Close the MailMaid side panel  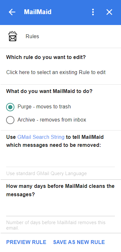[x=109, y=12]
